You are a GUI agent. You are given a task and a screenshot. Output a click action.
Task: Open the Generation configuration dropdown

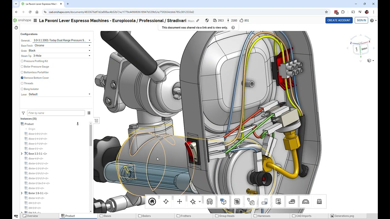pyautogui.click(x=62, y=40)
